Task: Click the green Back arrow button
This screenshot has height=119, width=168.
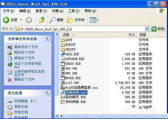Action: coord(6,20)
